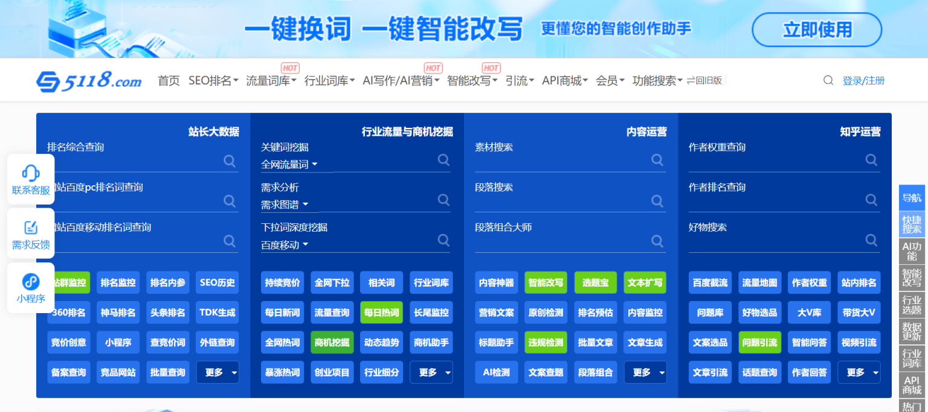Open the 登录/注册 link
The height and width of the screenshot is (412, 928).
[x=862, y=80]
